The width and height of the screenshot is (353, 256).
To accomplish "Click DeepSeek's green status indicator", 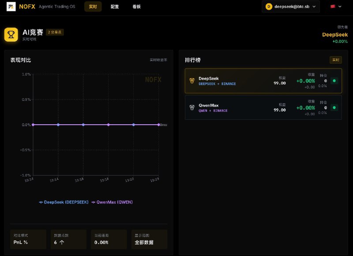I will [334, 80].
